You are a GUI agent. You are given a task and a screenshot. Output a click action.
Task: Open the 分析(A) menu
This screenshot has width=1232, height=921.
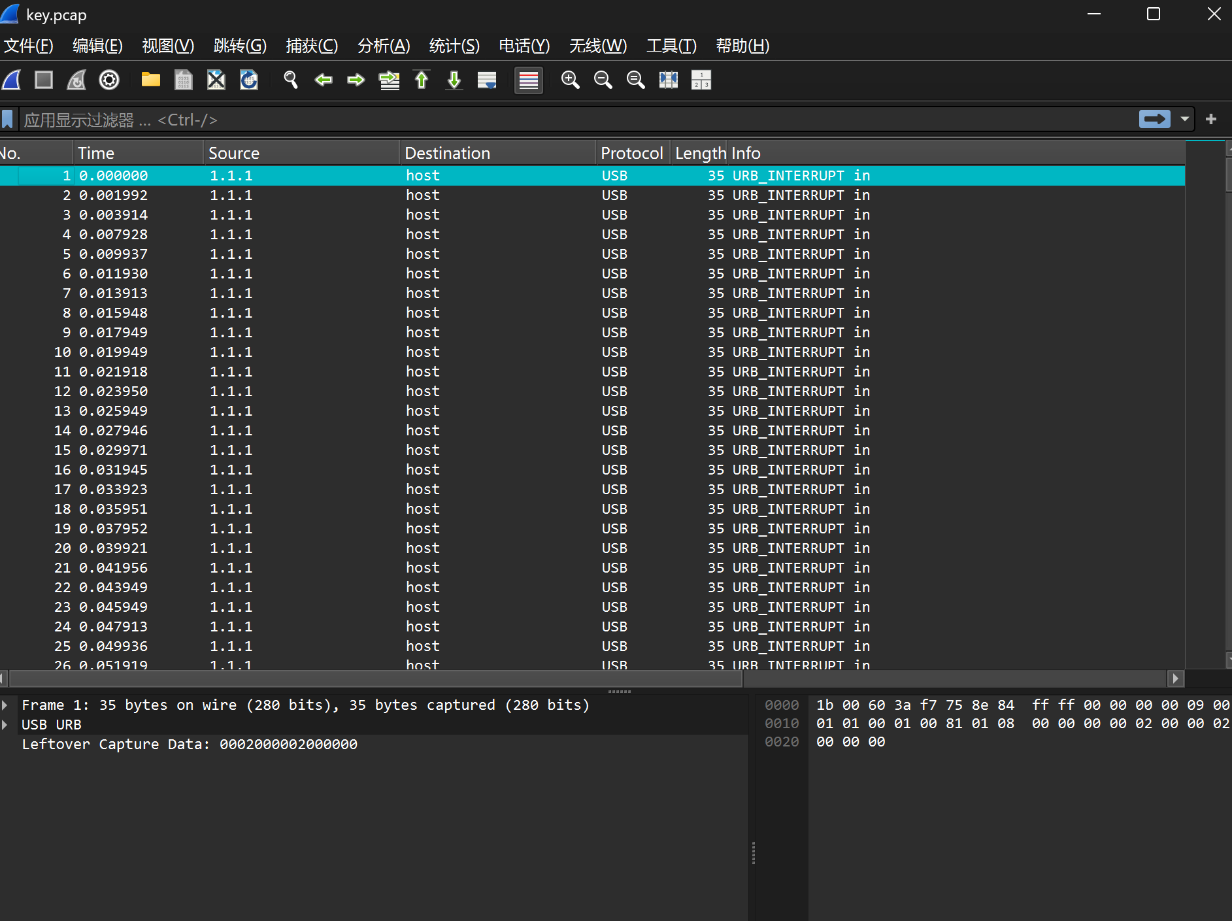coord(384,46)
